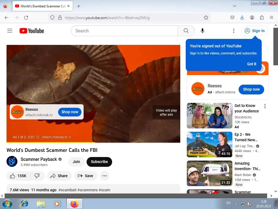This screenshot has height=209, width=278.
Task: Dismiss popup with Got it
Action: [252, 64]
